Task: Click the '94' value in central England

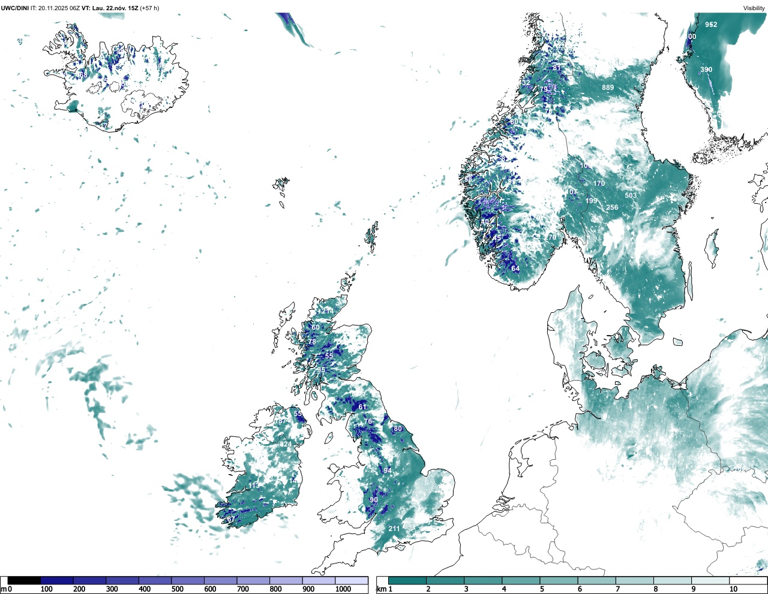Action: (x=388, y=471)
